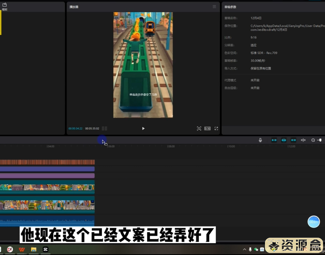Select the orange subtitle track clip

pos(47,162)
